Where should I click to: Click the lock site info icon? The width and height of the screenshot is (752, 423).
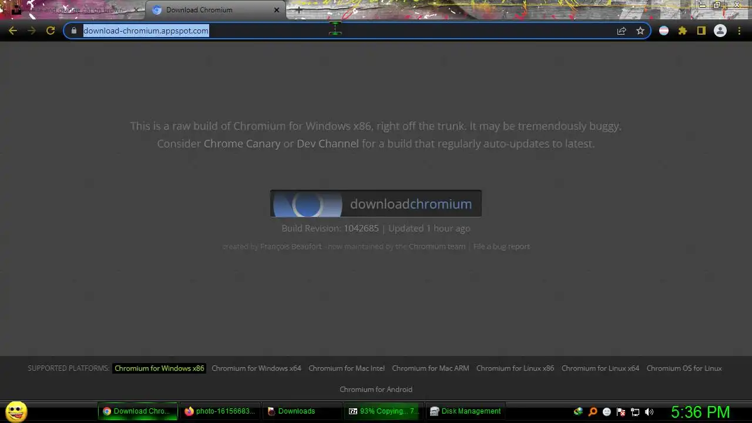tap(73, 31)
